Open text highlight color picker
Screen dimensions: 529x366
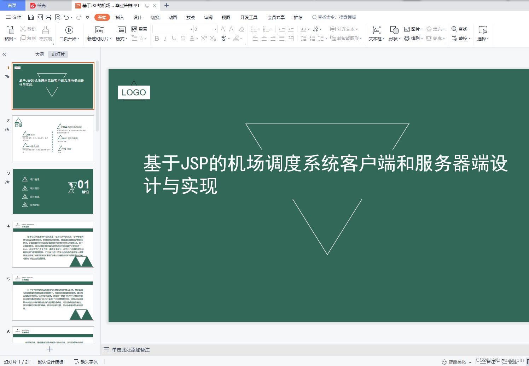pyautogui.click(x=241, y=39)
